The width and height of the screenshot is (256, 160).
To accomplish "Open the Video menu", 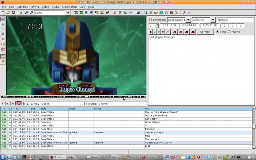I will click(45, 7).
